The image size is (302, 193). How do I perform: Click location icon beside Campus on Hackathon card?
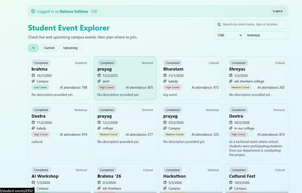point(165,188)
